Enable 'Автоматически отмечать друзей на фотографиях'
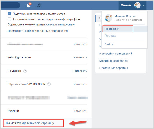154x129 pixels. pos(9,19)
